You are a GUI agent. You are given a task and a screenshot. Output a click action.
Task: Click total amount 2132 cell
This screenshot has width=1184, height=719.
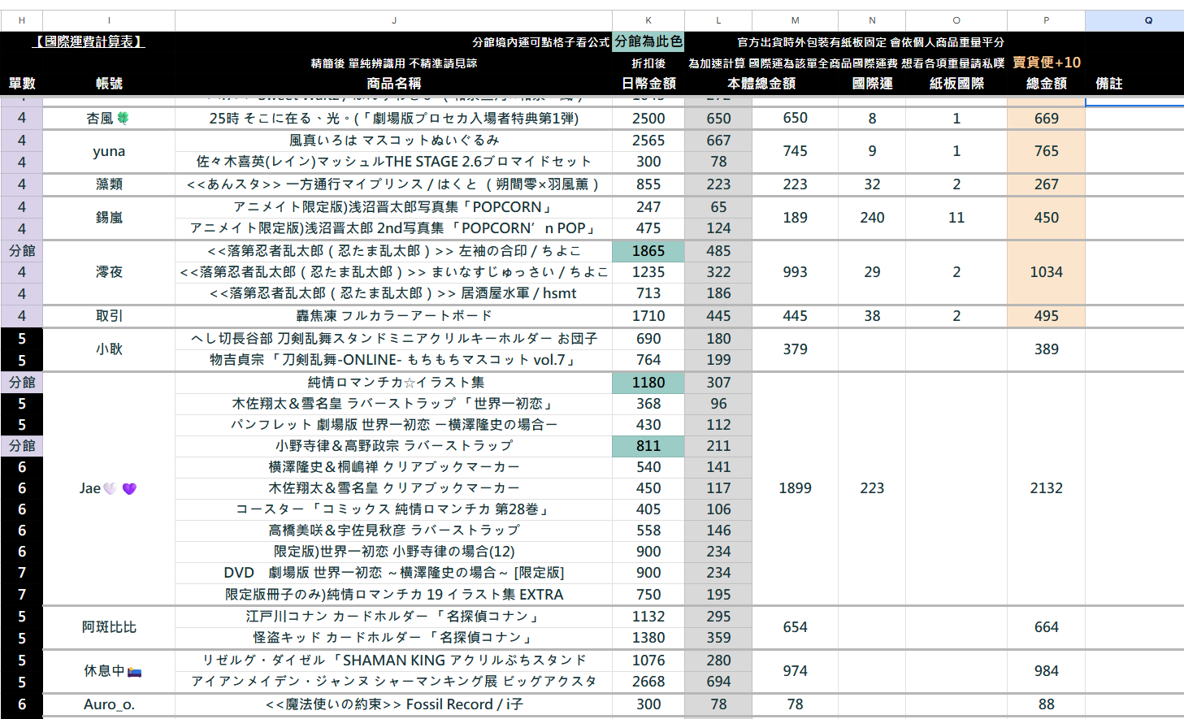click(x=1047, y=488)
